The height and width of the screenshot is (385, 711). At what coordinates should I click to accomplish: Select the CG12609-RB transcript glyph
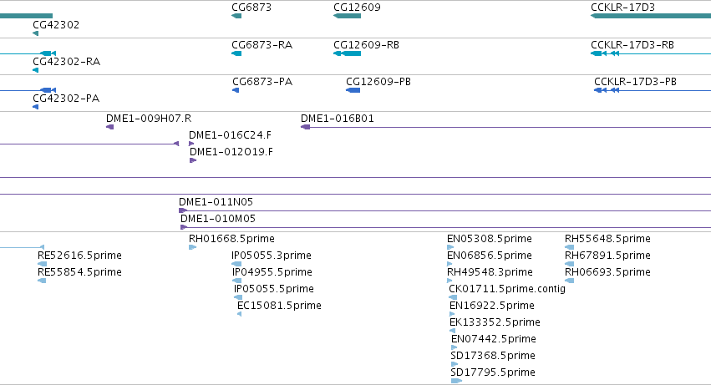pyautogui.click(x=347, y=53)
